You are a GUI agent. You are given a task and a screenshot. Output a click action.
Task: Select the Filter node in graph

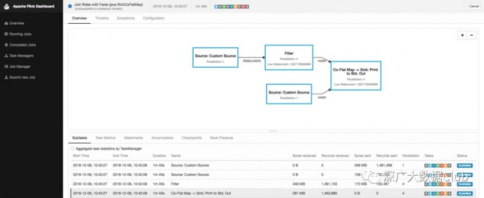pos(289,58)
